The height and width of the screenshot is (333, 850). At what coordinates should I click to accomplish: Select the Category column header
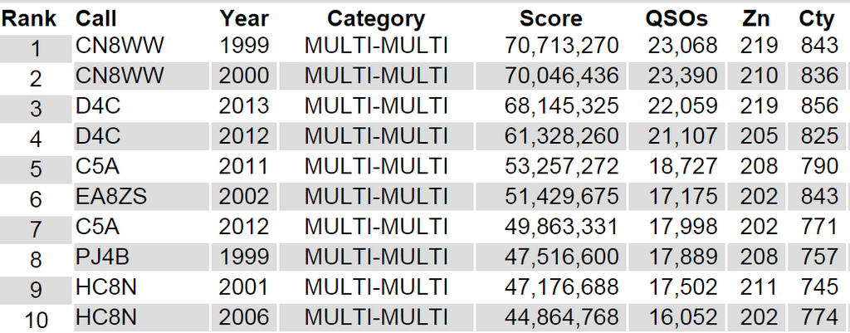[x=376, y=19]
